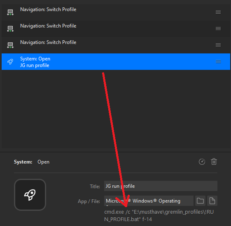Image resolution: width=231 pixels, height=226 pixels.
Task: Open the folder browse icon for App / File
Action: pyautogui.click(x=200, y=201)
